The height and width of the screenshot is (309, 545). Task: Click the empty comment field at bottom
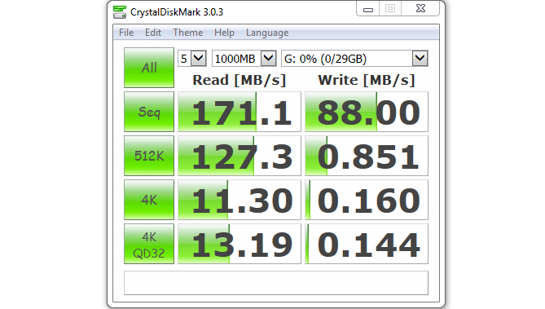[x=276, y=283]
